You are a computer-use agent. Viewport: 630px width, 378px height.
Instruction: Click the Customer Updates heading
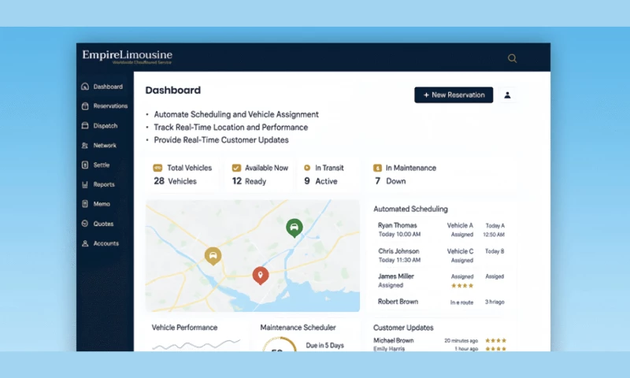(403, 328)
